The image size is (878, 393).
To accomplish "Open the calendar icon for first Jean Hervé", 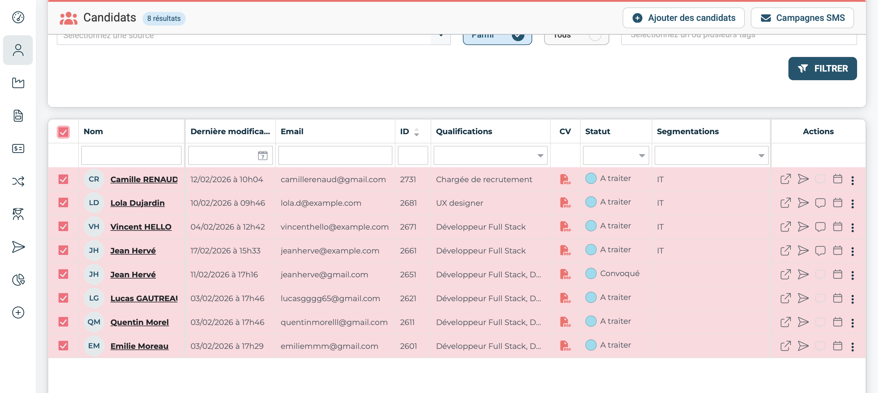I will pos(837,251).
